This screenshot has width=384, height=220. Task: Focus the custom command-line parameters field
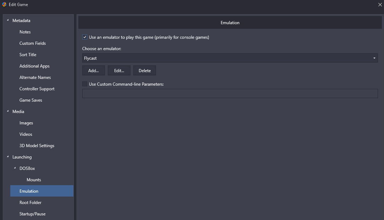click(230, 93)
